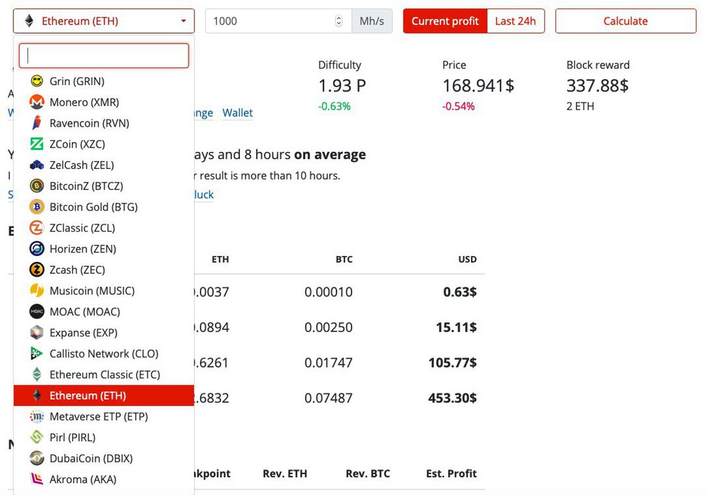Select Metaverse ETP (ETP) option

click(104, 416)
